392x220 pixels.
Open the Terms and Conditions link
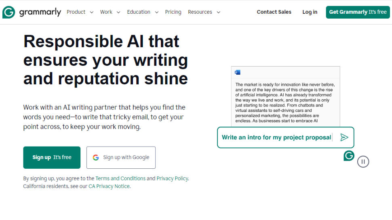point(120,178)
